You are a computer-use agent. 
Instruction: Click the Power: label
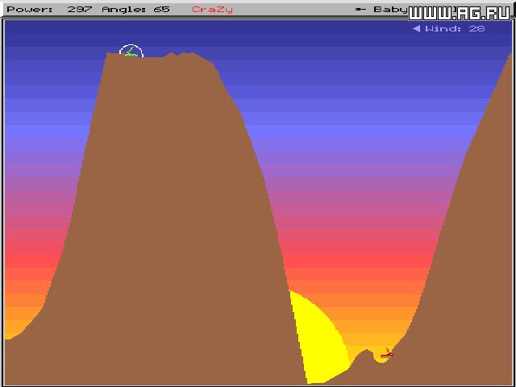[x=30, y=9]
